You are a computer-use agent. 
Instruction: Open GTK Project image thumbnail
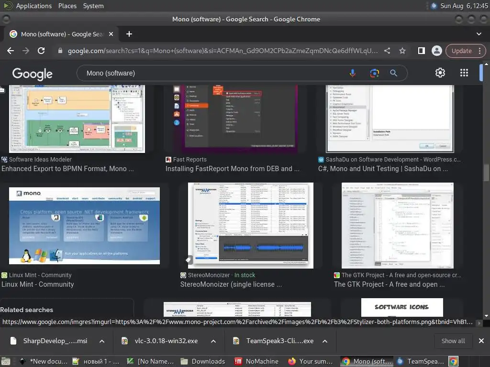point(398,226)
